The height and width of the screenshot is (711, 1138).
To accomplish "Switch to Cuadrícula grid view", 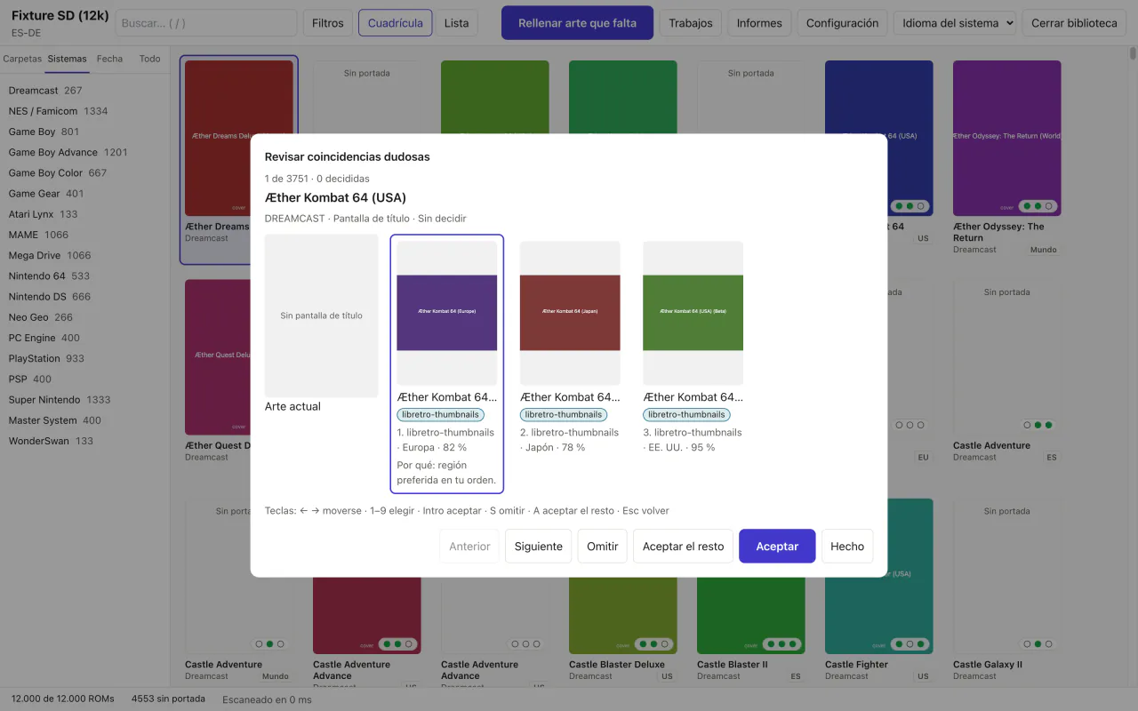I will (396, 23).
